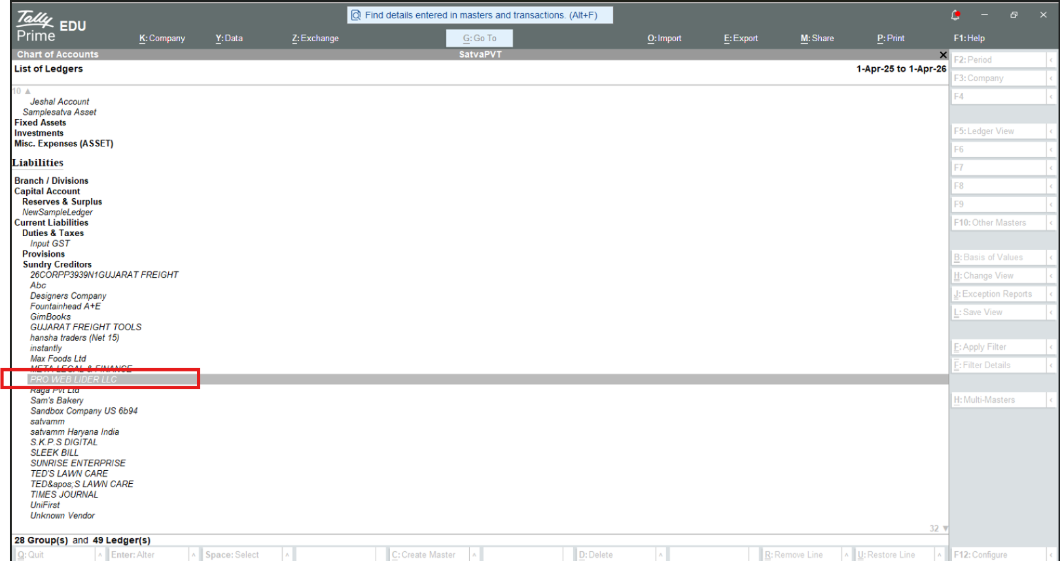Click F2: Period button
1060x561 pixels.
tap(998, 59)
